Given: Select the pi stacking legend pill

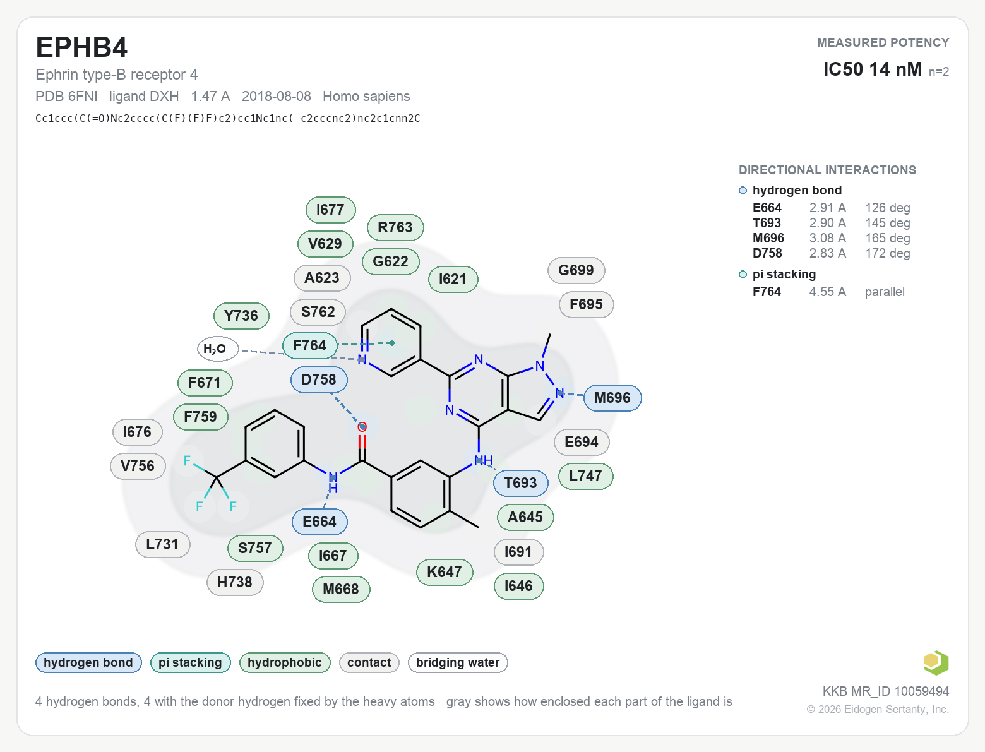Looking at the screenshot, I should pos(190,662).
